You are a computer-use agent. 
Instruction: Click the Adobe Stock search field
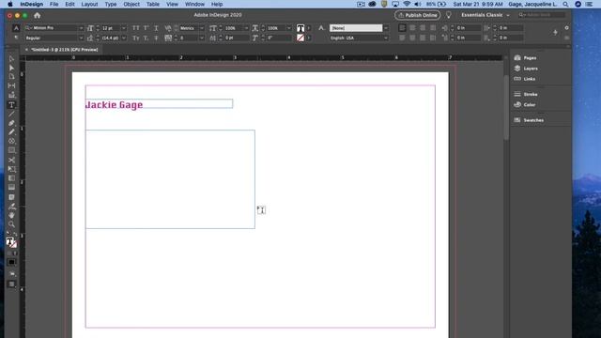point(541,15)
